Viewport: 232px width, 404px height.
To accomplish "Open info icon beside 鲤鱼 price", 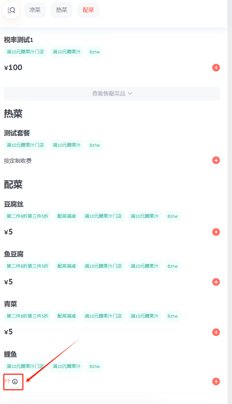I will pyautogui.click(x=15, y=381).
